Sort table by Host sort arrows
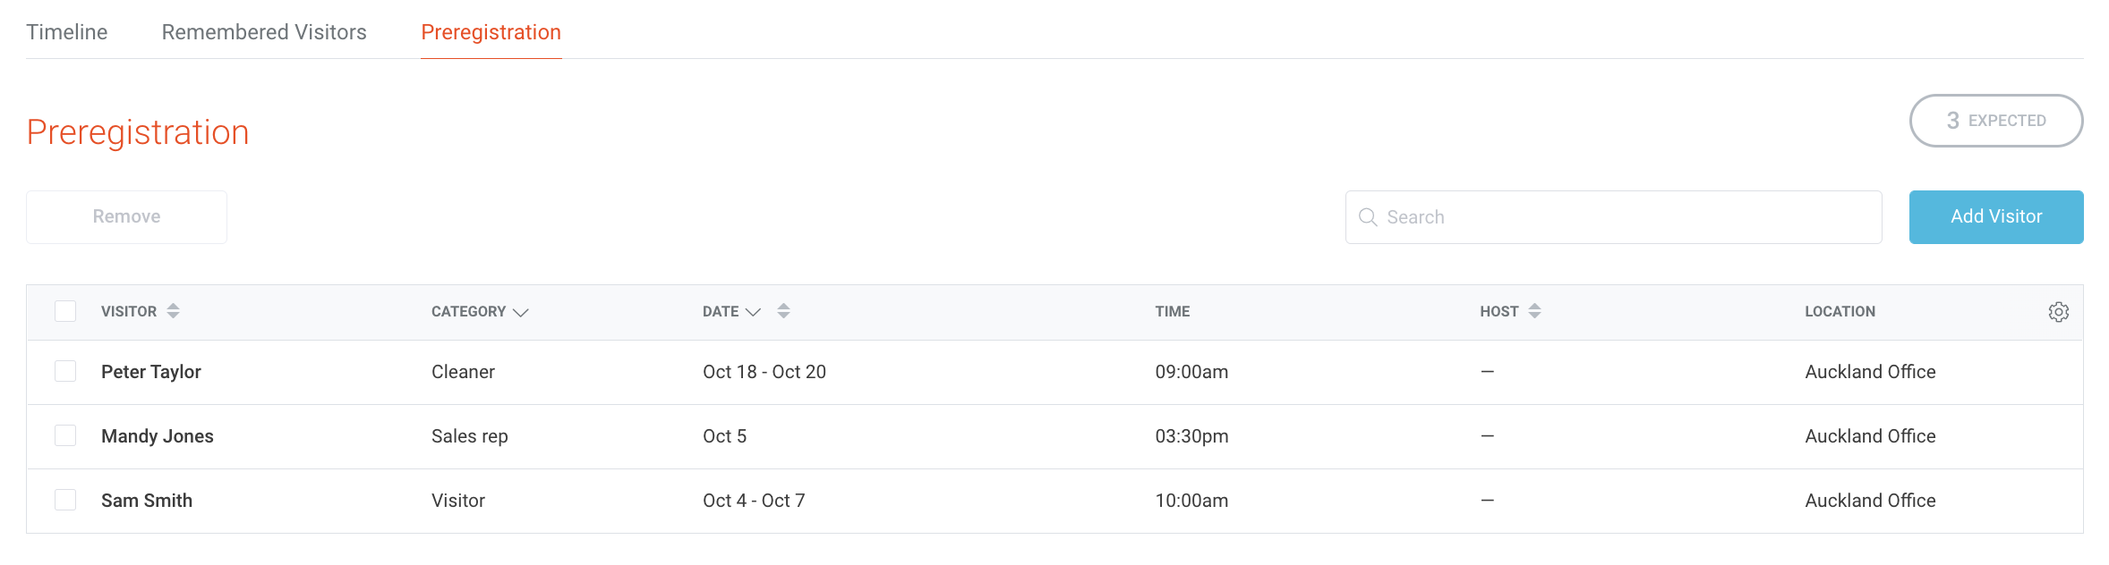Viewport: 2109px width, 565px height. tap(1534, 311)
